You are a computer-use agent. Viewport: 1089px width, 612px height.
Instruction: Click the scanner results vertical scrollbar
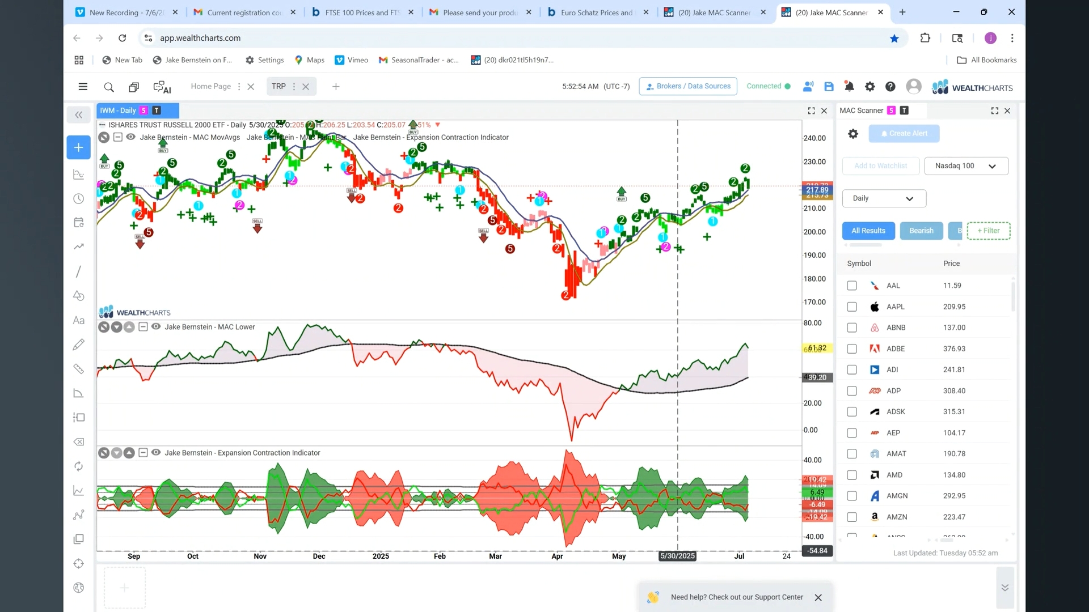1013,296
